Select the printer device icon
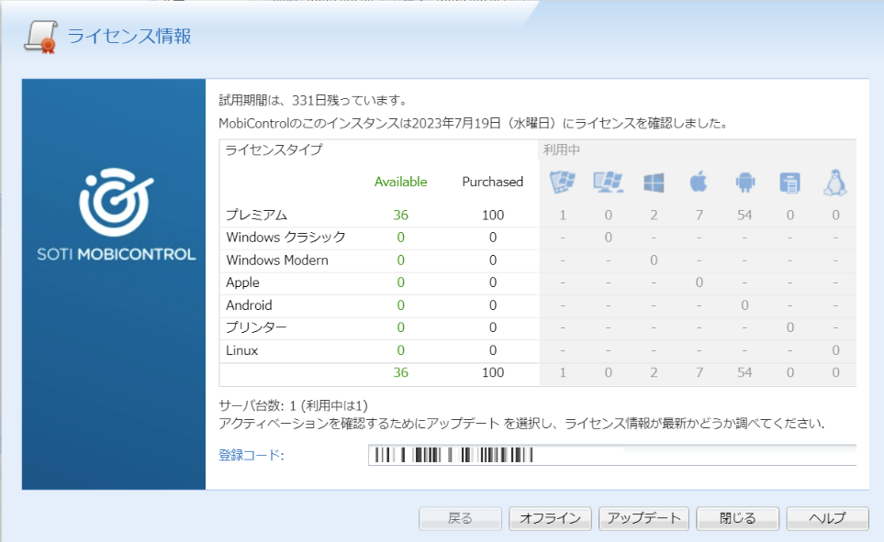Viewport: 884px width, 542px height. tap(789, 183)
